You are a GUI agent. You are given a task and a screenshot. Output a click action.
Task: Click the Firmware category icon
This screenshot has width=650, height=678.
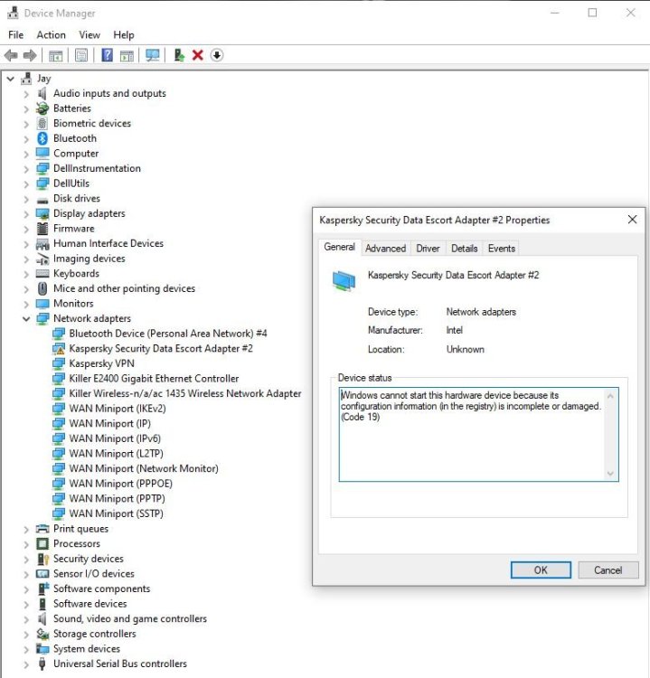click(42, 229)
